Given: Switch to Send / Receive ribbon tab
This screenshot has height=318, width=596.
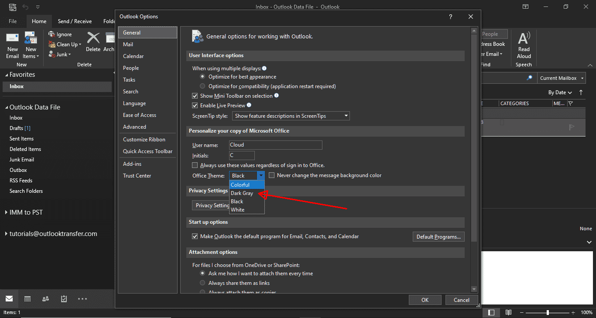Looking at the screenshot, I should [75, 21].
